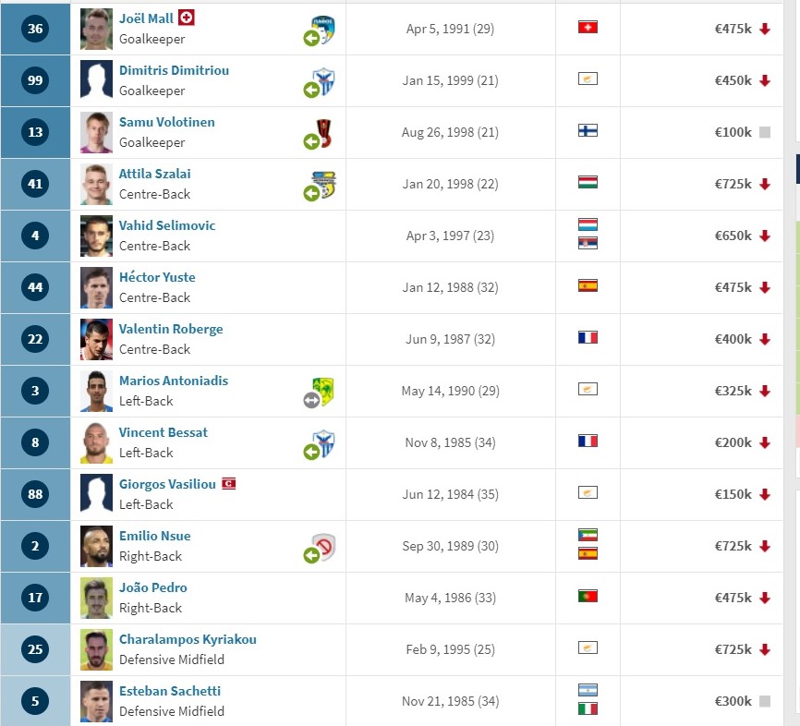Open Vahid Selimovic's player profile link
This screenshot has height=726, width=800.
(x=167, y=225)
